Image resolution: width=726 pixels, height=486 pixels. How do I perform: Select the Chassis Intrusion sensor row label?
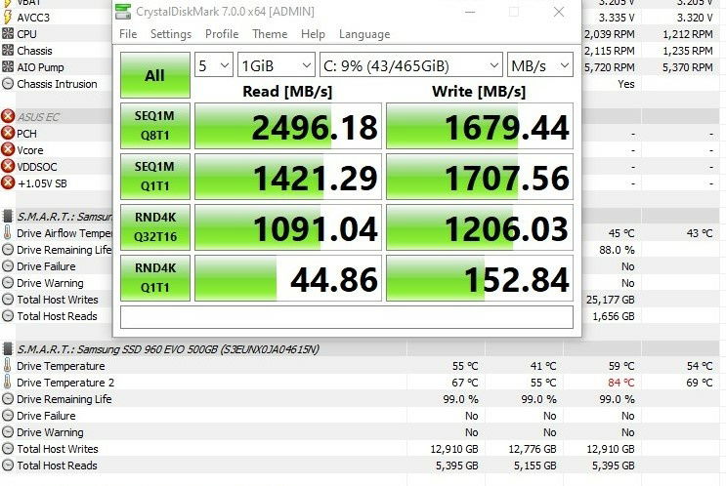[x=57, y=84]
